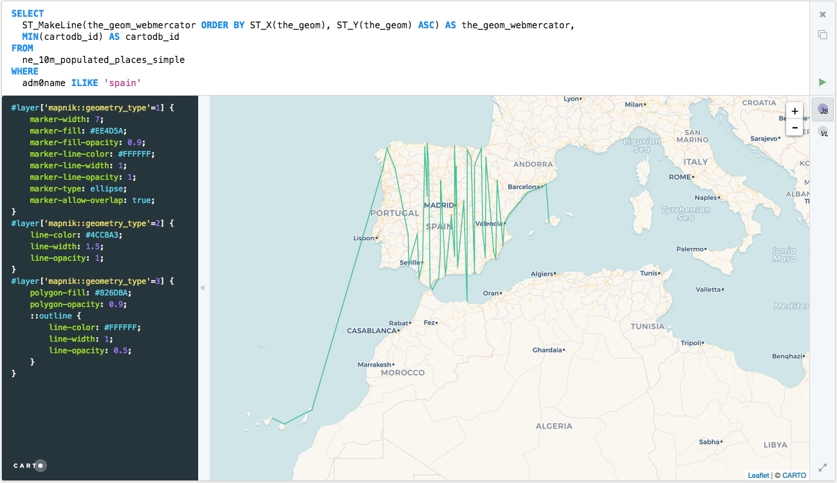This screenshot has width=837, height=483.
Task: Click inside the SQL editor on ne_10m_populated_places_simple
Action: pos(104,60)
